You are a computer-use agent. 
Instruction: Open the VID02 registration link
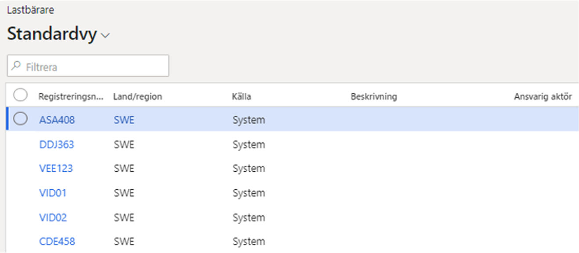tap(53, 217)
